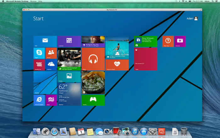Click the food photo live tile

[93, 82]
